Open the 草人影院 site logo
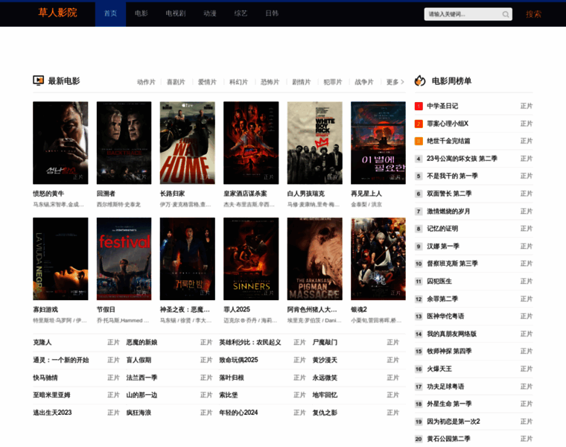 [x=58, y=13]
